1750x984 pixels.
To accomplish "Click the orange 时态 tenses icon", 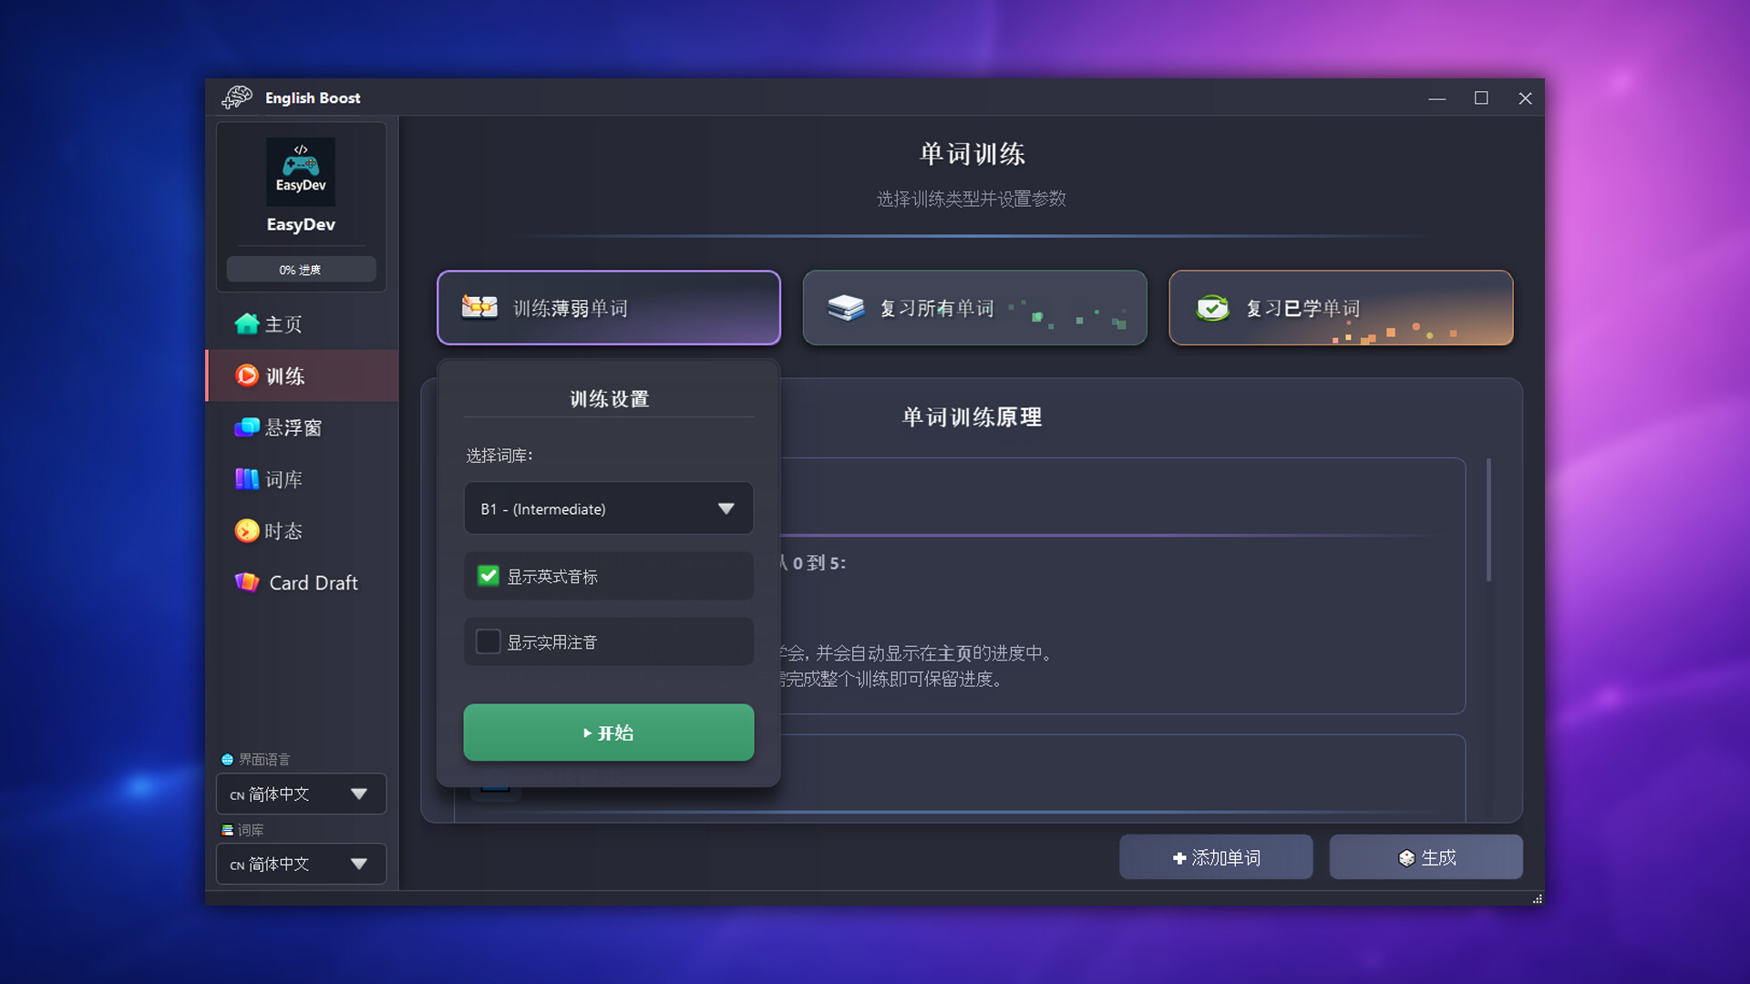I will 246,530.
